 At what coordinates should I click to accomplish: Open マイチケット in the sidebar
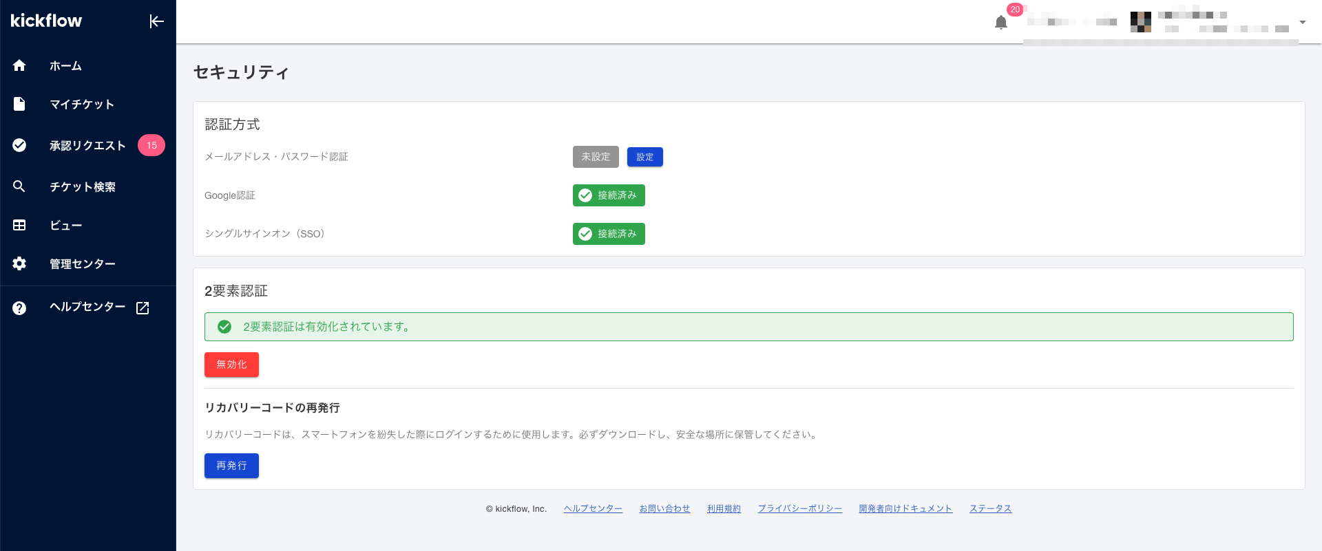pyautogui.click(x=88, y=104)
